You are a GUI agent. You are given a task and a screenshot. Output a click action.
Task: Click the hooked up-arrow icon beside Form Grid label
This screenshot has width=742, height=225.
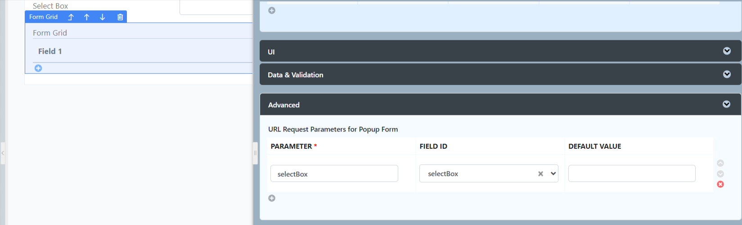[71, 17]
